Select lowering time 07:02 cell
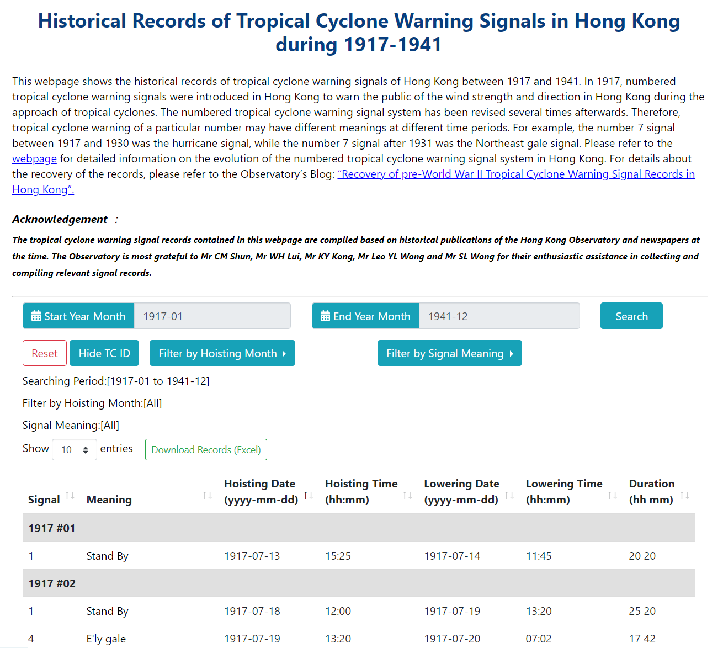Image resolution: width=723 pixels, height=648 pixels. point(539,639)
